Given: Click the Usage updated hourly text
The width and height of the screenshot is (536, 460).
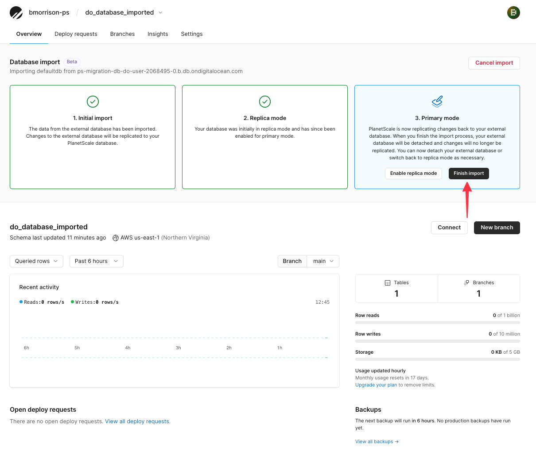Looking at the screenshot, I should click(x=381, y=371).
